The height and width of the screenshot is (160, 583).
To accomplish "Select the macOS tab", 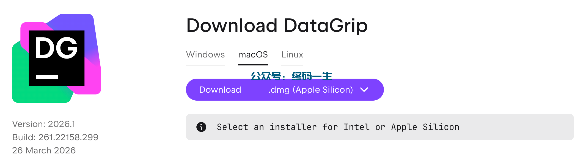I will click(x=253, y=55).
